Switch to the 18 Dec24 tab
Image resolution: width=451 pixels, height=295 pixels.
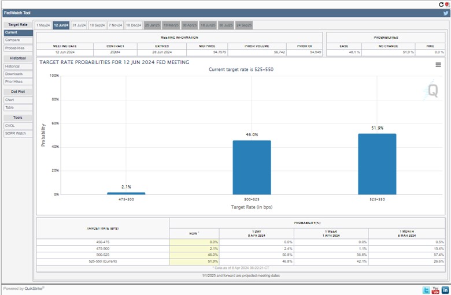pos(134,25)
